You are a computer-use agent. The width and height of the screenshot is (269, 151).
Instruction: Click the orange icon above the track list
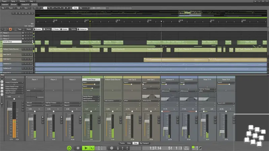coord(10,29)
